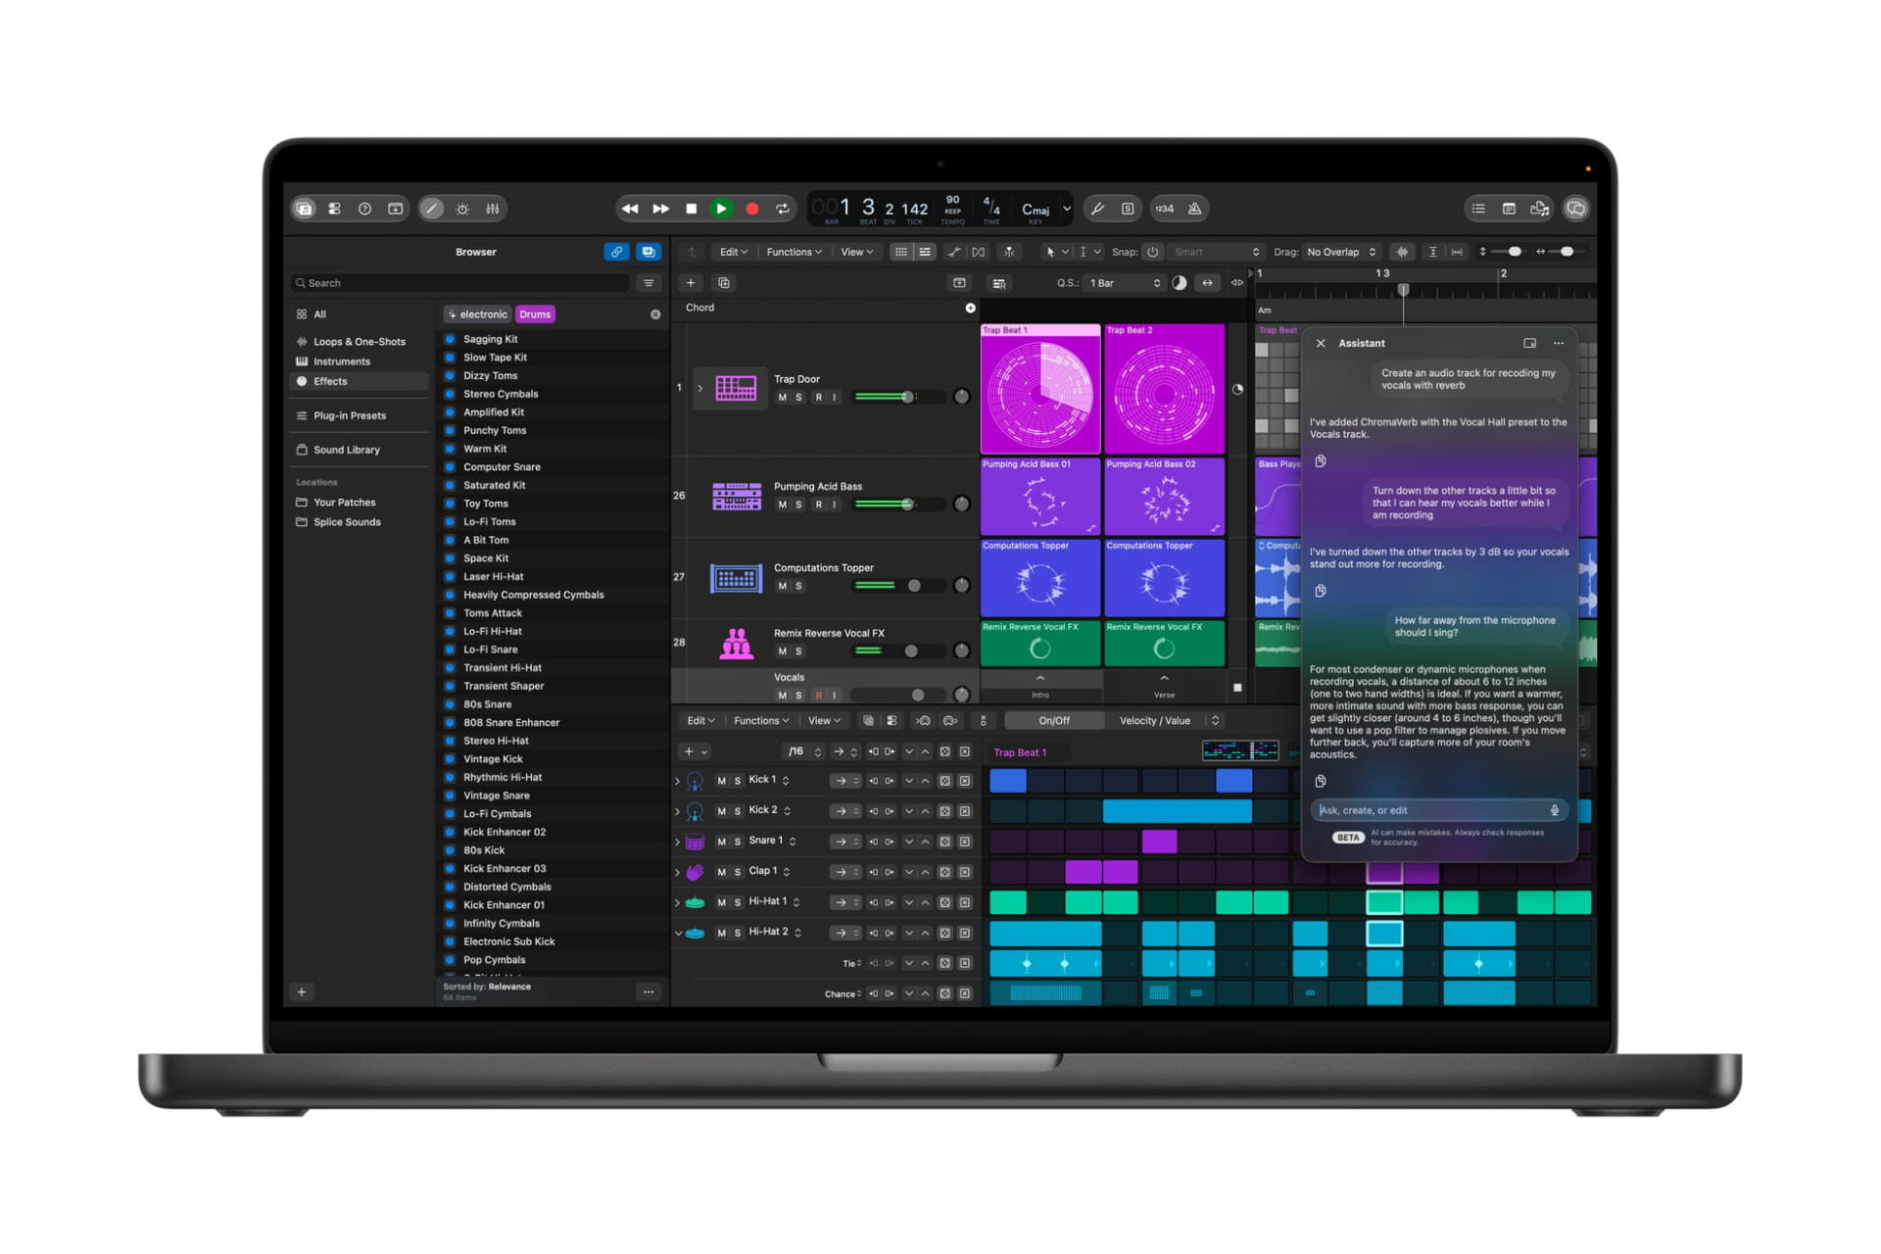Viewport: 1881px width, 1254px height.
Task: Expand the Kick 1 row in step sequencer
Action: [677, 781]
